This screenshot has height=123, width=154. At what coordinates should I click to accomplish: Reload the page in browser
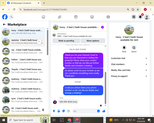[x=14, y=10]
